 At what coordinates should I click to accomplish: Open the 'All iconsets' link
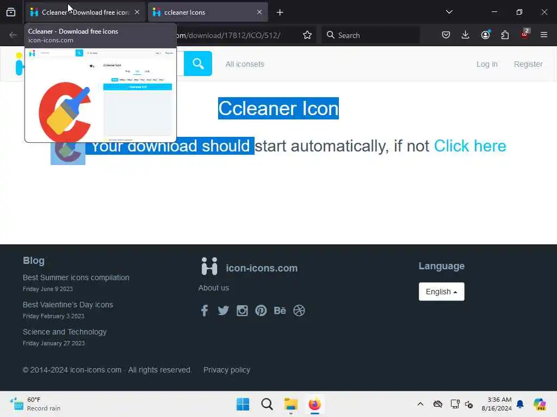[x=245, y=64]
